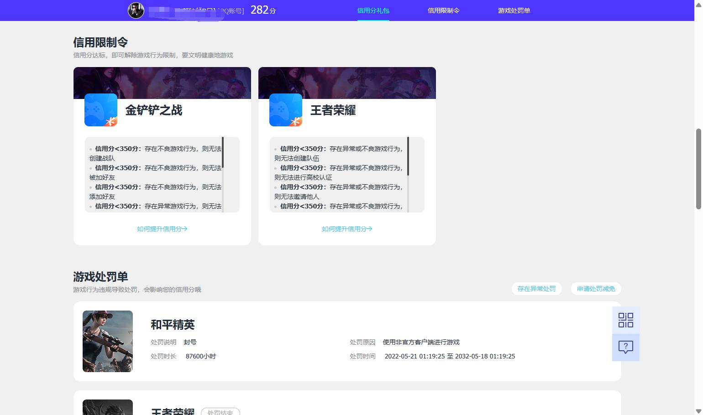Open 如何提升信用分 link under 金铲铲之战
The image size is (703, 415).
(x=162, y=229)
